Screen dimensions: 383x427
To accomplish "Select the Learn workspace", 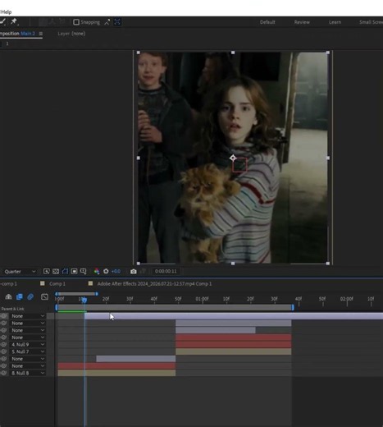I will point(335,22).
